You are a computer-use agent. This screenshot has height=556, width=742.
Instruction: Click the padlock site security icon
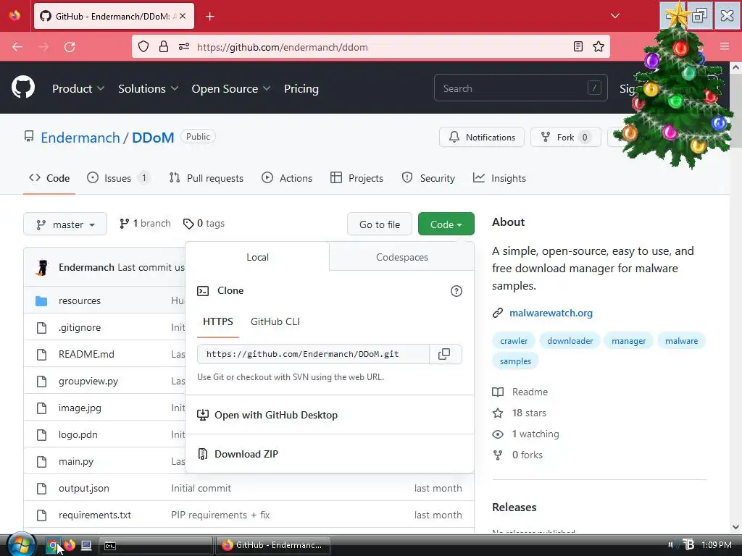click(164, 46)
